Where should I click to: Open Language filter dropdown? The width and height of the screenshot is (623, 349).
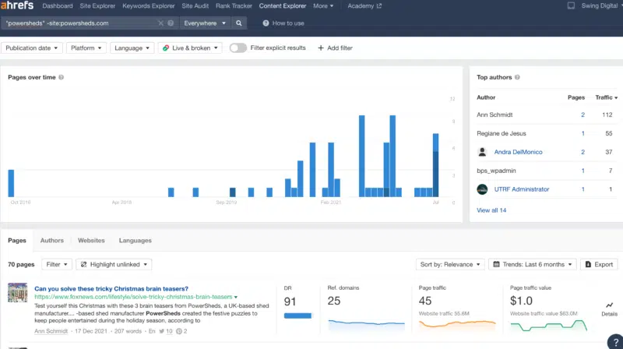(x=132, y=48)
